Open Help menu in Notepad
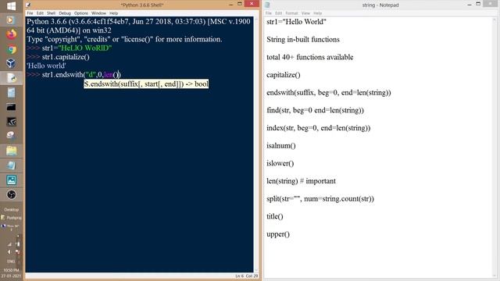The width and height of the screenshot is (500, 281). (x=317, y=13)
